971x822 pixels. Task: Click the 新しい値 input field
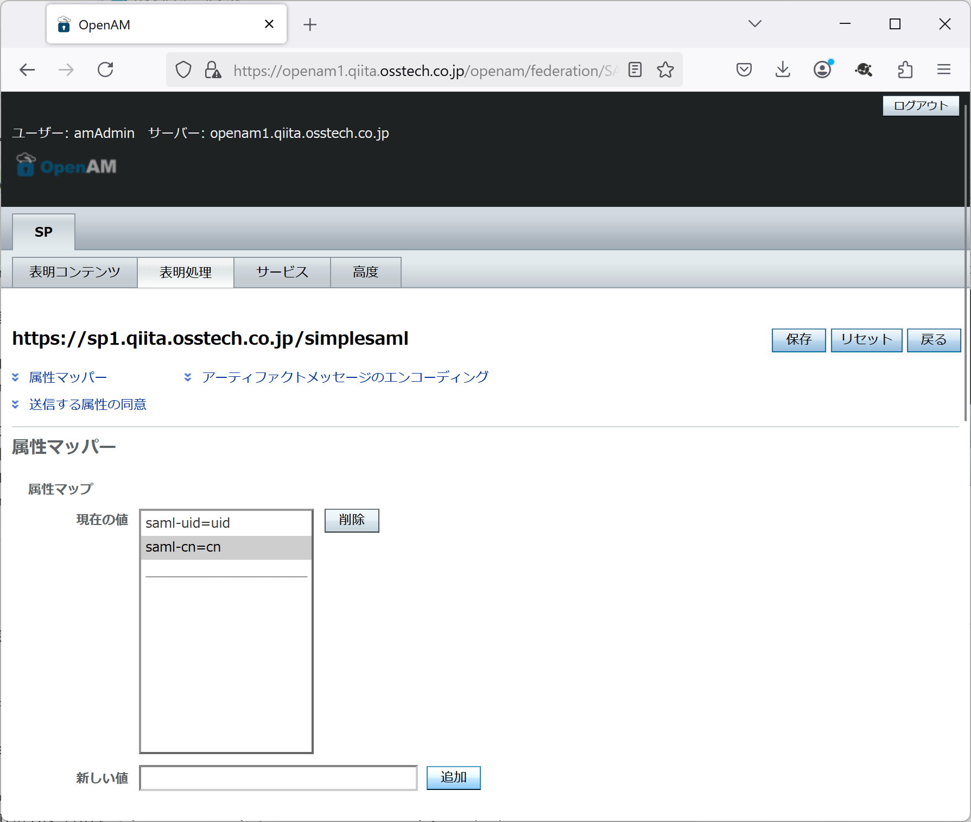[x=278, y=777]
